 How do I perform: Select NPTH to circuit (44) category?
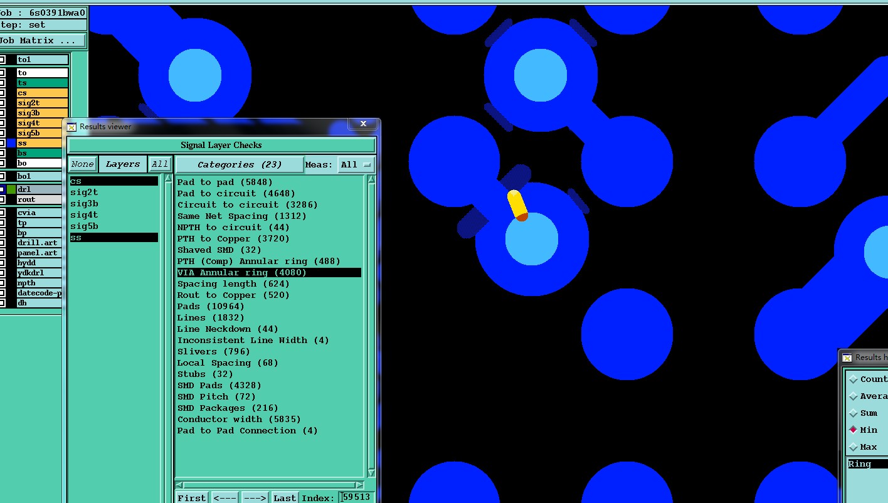click(x=233, y=228)
